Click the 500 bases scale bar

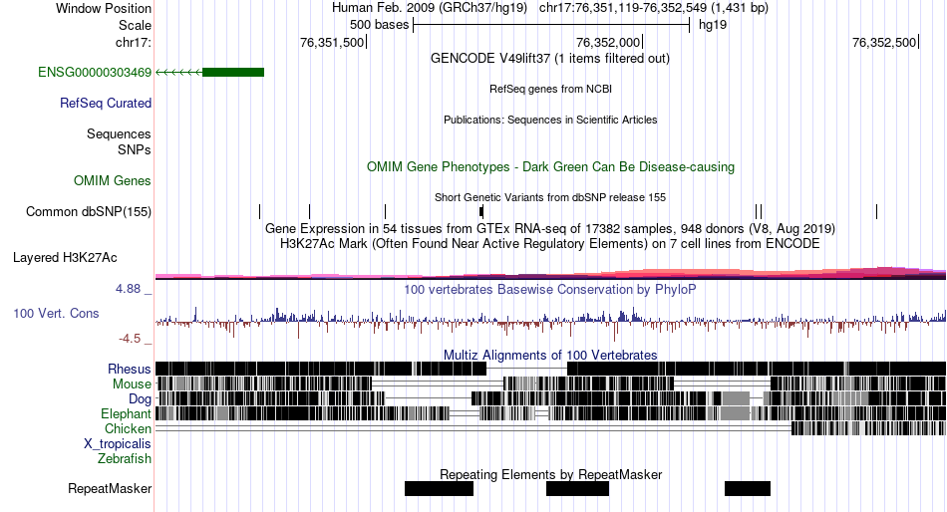[551, 25]
